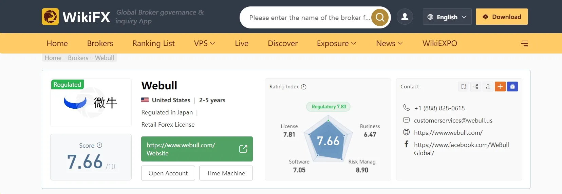This screenshot has height=194, width=562.
Task: Click Brokers in the breadcrumb
Action: [x=78, y=58]
